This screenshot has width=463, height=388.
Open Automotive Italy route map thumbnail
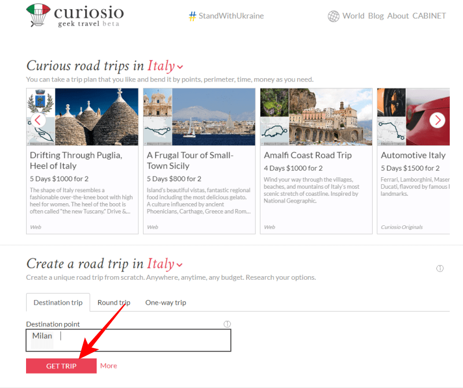tap(392, 131)
